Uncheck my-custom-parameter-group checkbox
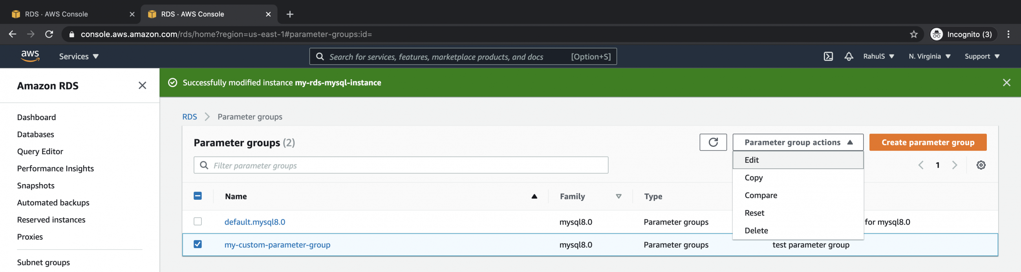The height and width of the screenshot is (272, 1021). click(x=198, y=244)
